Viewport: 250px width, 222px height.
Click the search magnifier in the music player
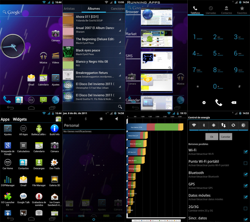coord(120,107)
